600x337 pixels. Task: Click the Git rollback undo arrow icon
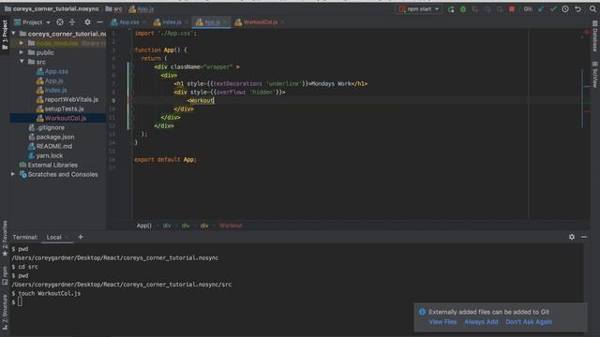(577, 9)
